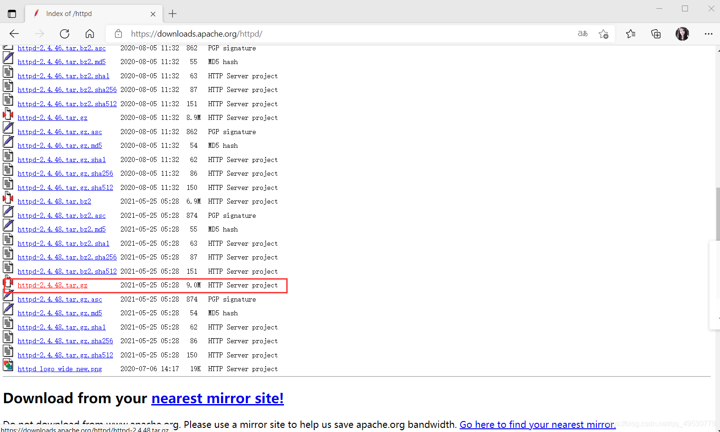
Task: Click quill icon beside httpd-2.4.46.tar.bz2.md5
Action: tap(8, 58)
